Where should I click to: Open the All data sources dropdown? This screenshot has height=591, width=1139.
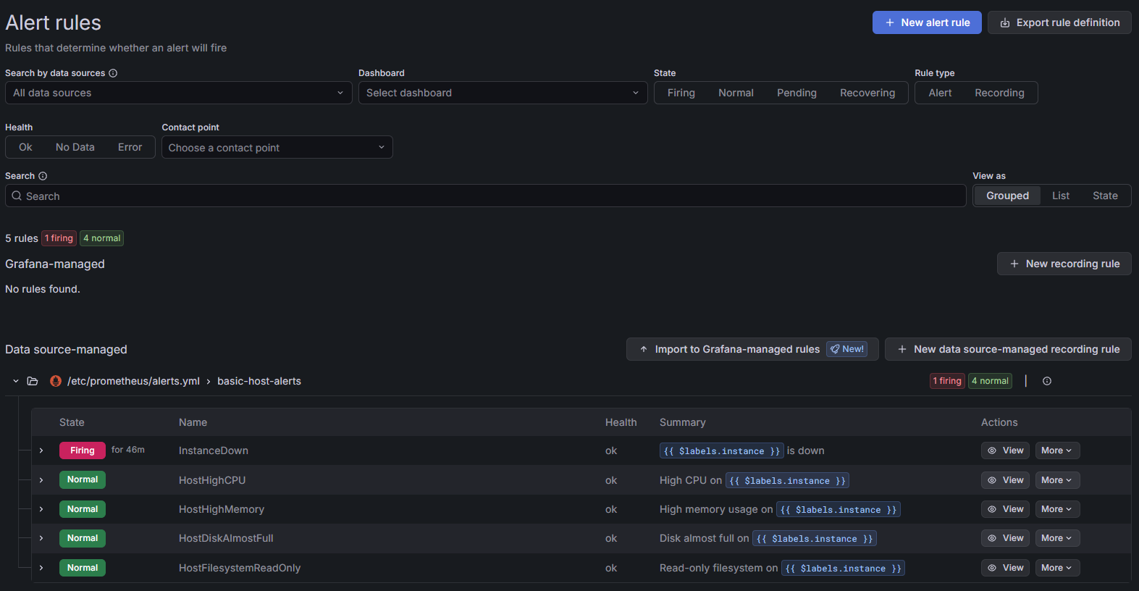click(x=179, y=93)
